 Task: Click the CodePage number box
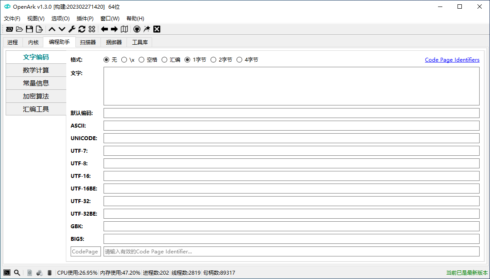(x=86, y=251)
